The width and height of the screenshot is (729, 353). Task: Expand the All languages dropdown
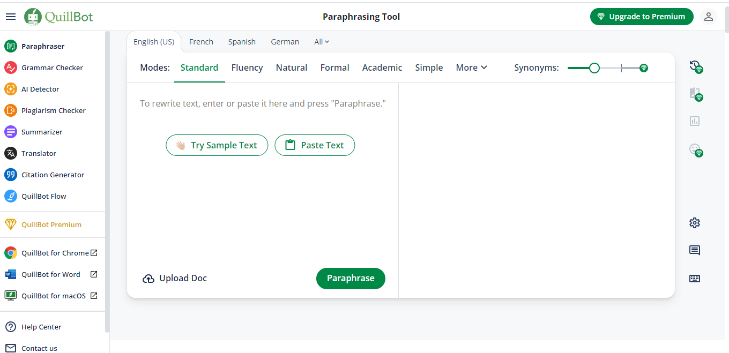(x=322, y=42)
